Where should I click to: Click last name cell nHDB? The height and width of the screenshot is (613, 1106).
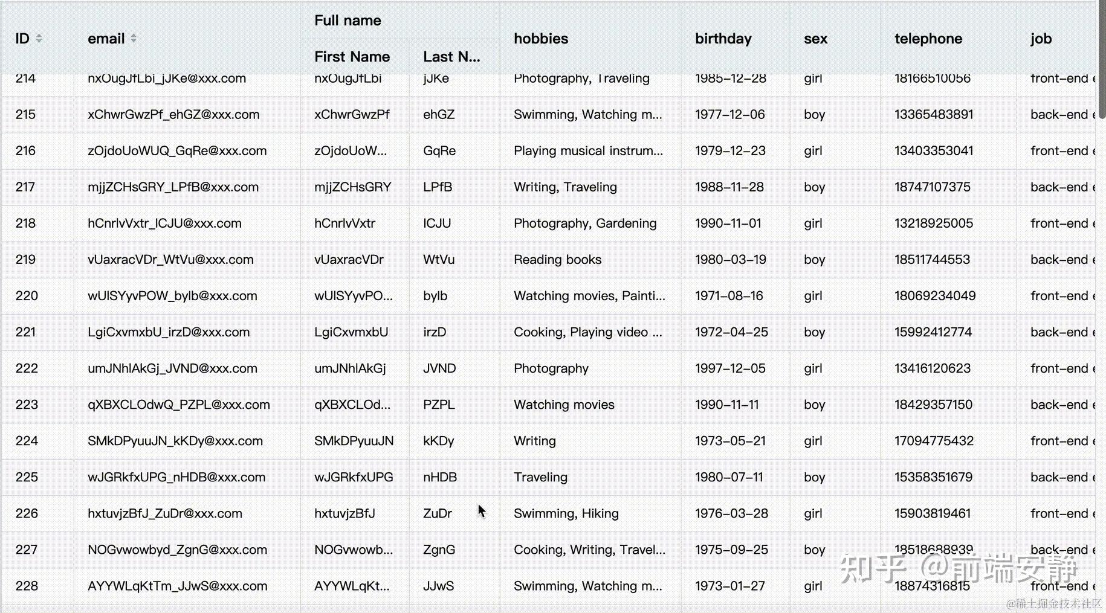[439, 477]
